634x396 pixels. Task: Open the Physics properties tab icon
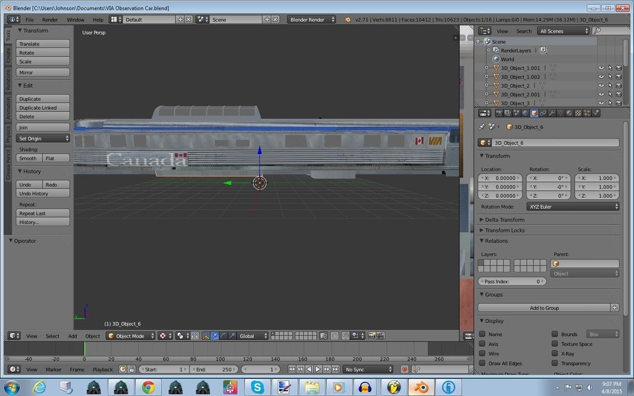point(596,114)
